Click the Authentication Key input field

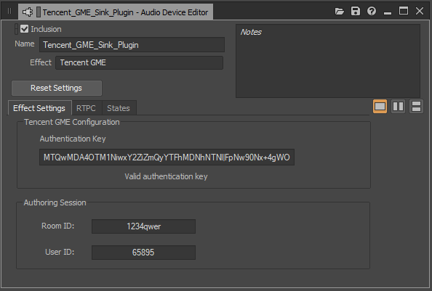tap(167, 157)
